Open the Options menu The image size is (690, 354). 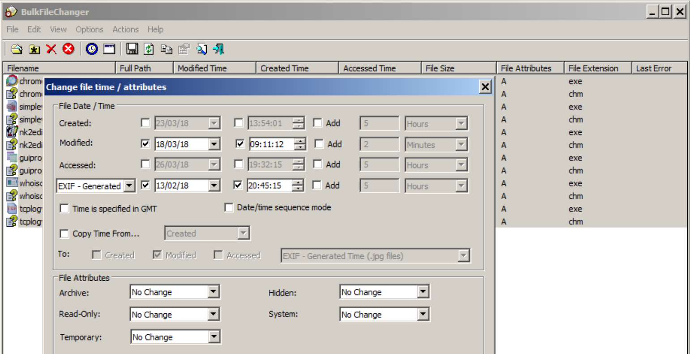coord(89,29)
